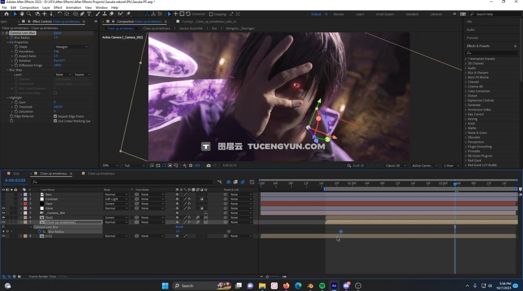Reset Camera Lens Blur in Effect Controls
The image size is (523, 291).
(58, 33)
